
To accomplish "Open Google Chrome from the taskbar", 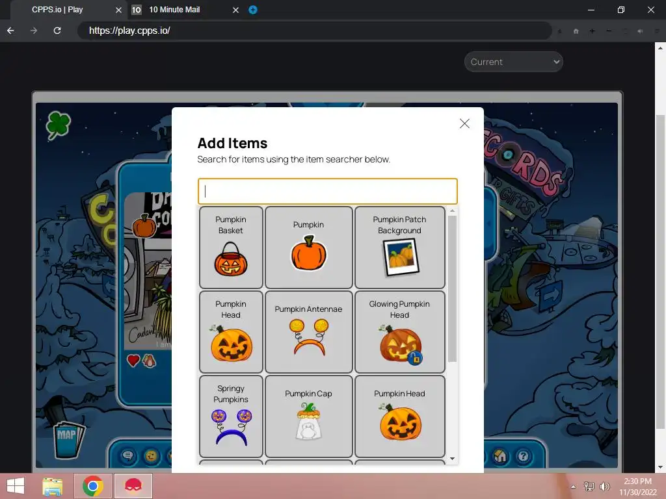I will pos(93,486).
